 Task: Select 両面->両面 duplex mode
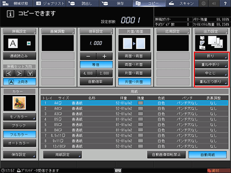coord(134,56)
